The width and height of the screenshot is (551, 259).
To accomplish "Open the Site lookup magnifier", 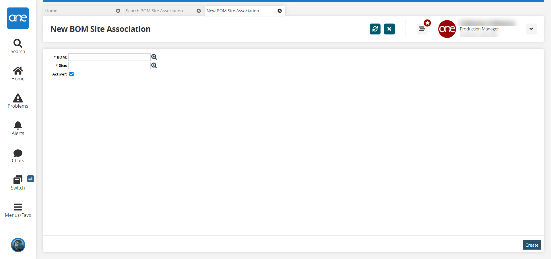I will 154,65.
